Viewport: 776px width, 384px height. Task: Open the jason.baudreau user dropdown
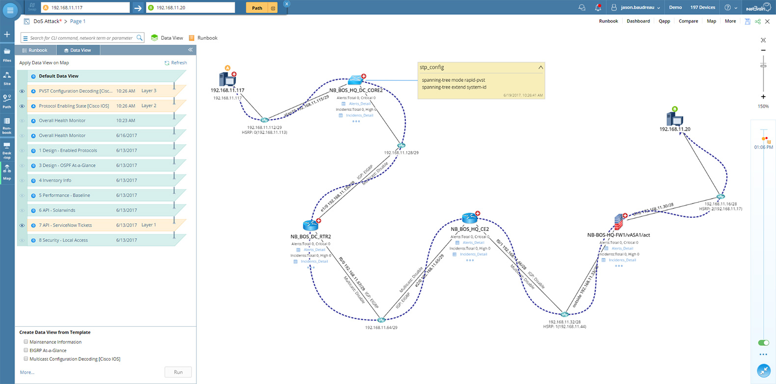click(636, 7)
